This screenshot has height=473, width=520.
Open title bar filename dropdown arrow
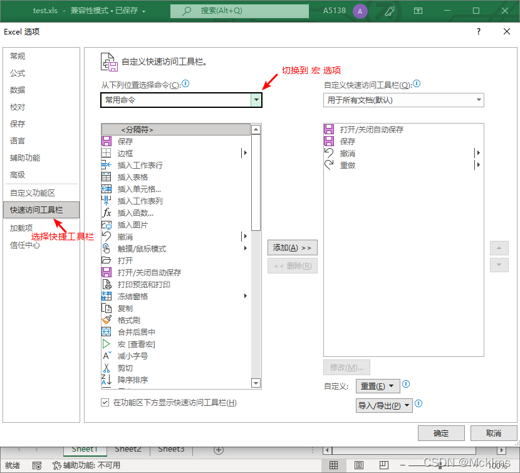144,11
